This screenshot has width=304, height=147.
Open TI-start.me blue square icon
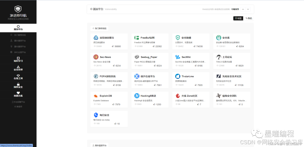click(178, 76)
